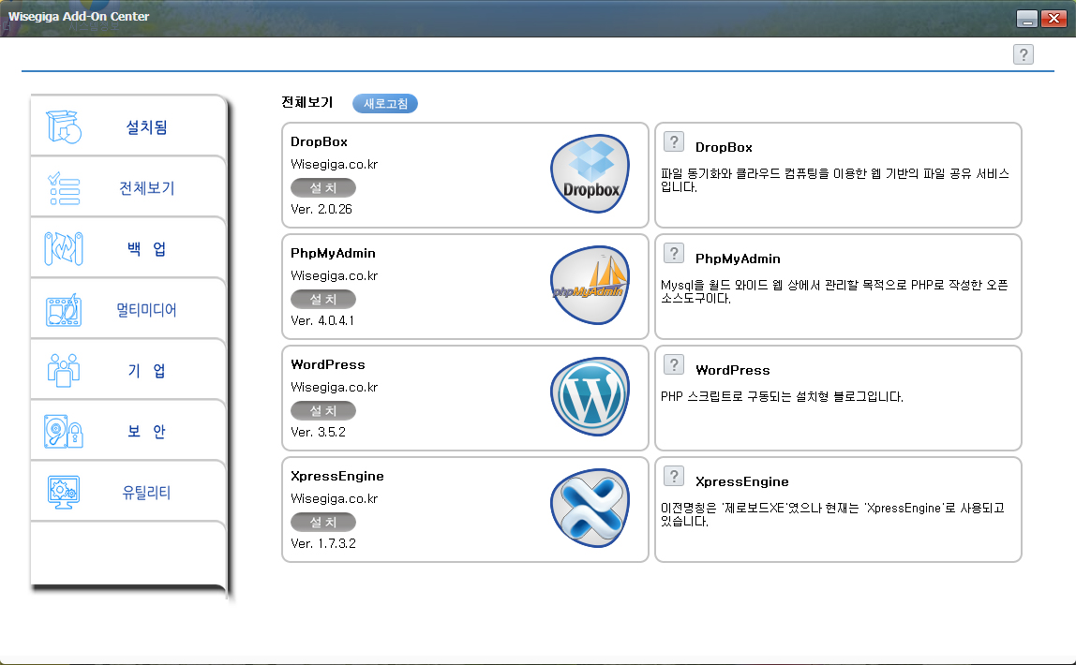
Task: Click the question mark icon beside WordPress description
Action: pyautogui.click(x=673, y=364)
